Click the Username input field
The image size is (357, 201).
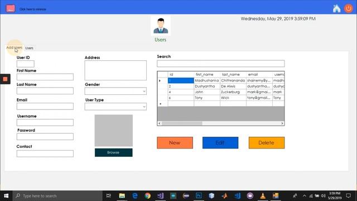tap(45, 122)
